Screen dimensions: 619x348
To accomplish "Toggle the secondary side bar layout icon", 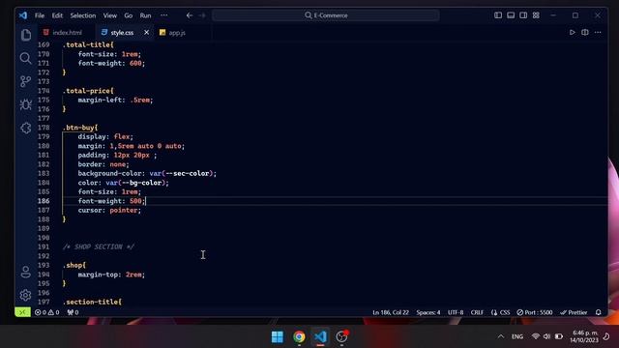I will [523, 15].
